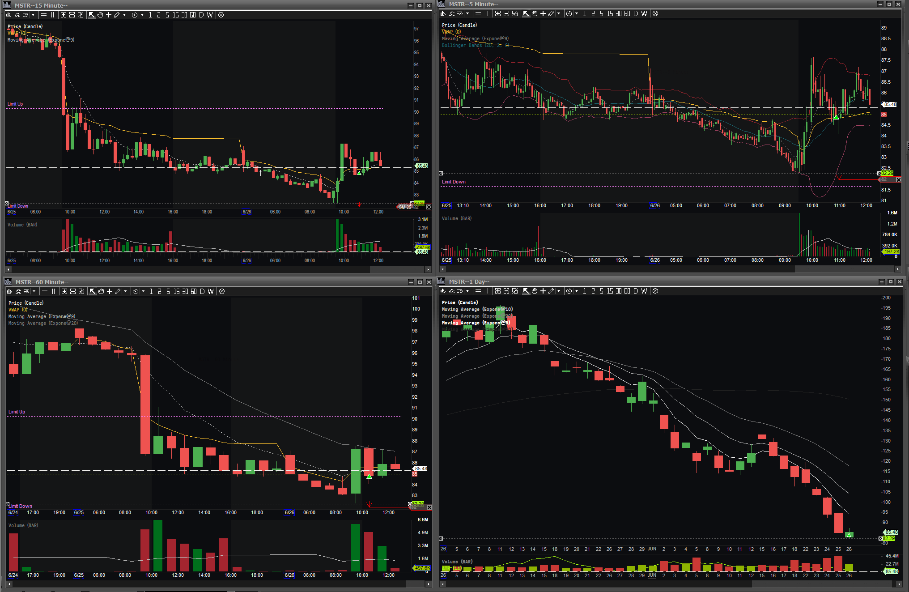Set 5 Minute chart to Daily interval
This screenshot has width=909, height=592.
(636, 13)
